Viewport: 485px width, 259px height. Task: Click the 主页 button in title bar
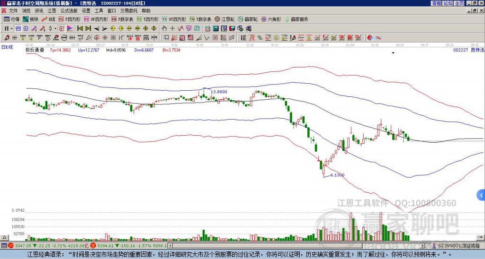(459, 3)
